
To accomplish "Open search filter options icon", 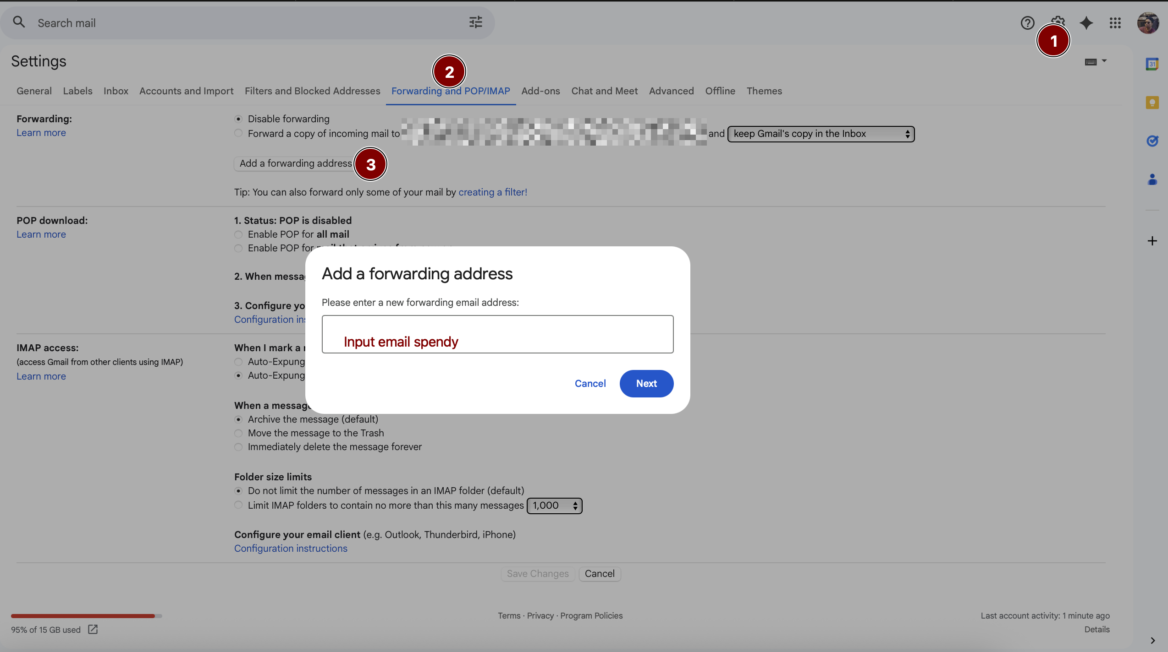I will coord(475,22).
